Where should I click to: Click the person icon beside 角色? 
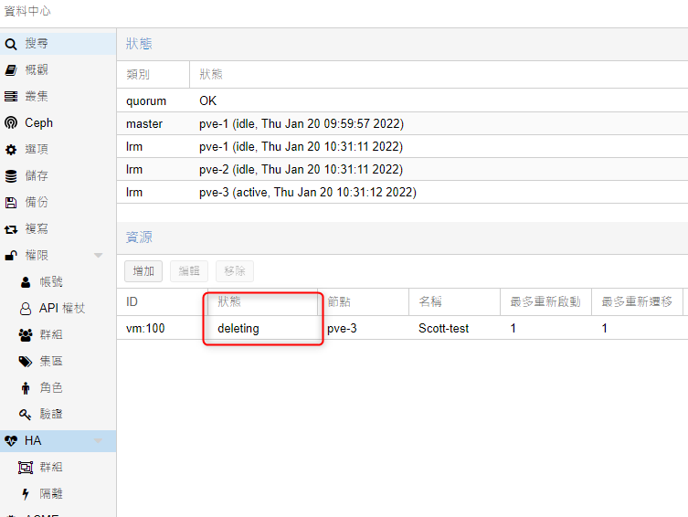[26, 388]
